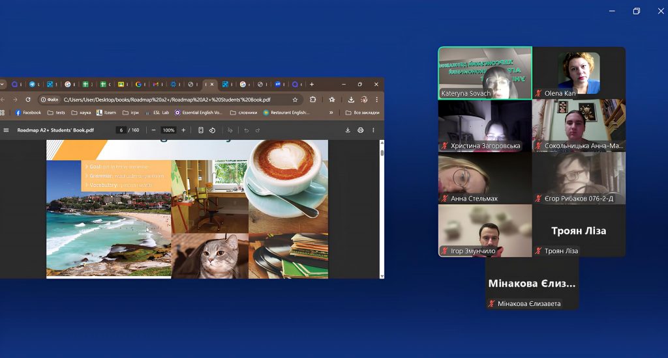The image size is (668, 358).
Task: Select Kateryna Sovach's video tile
Action: pos(485,72)
